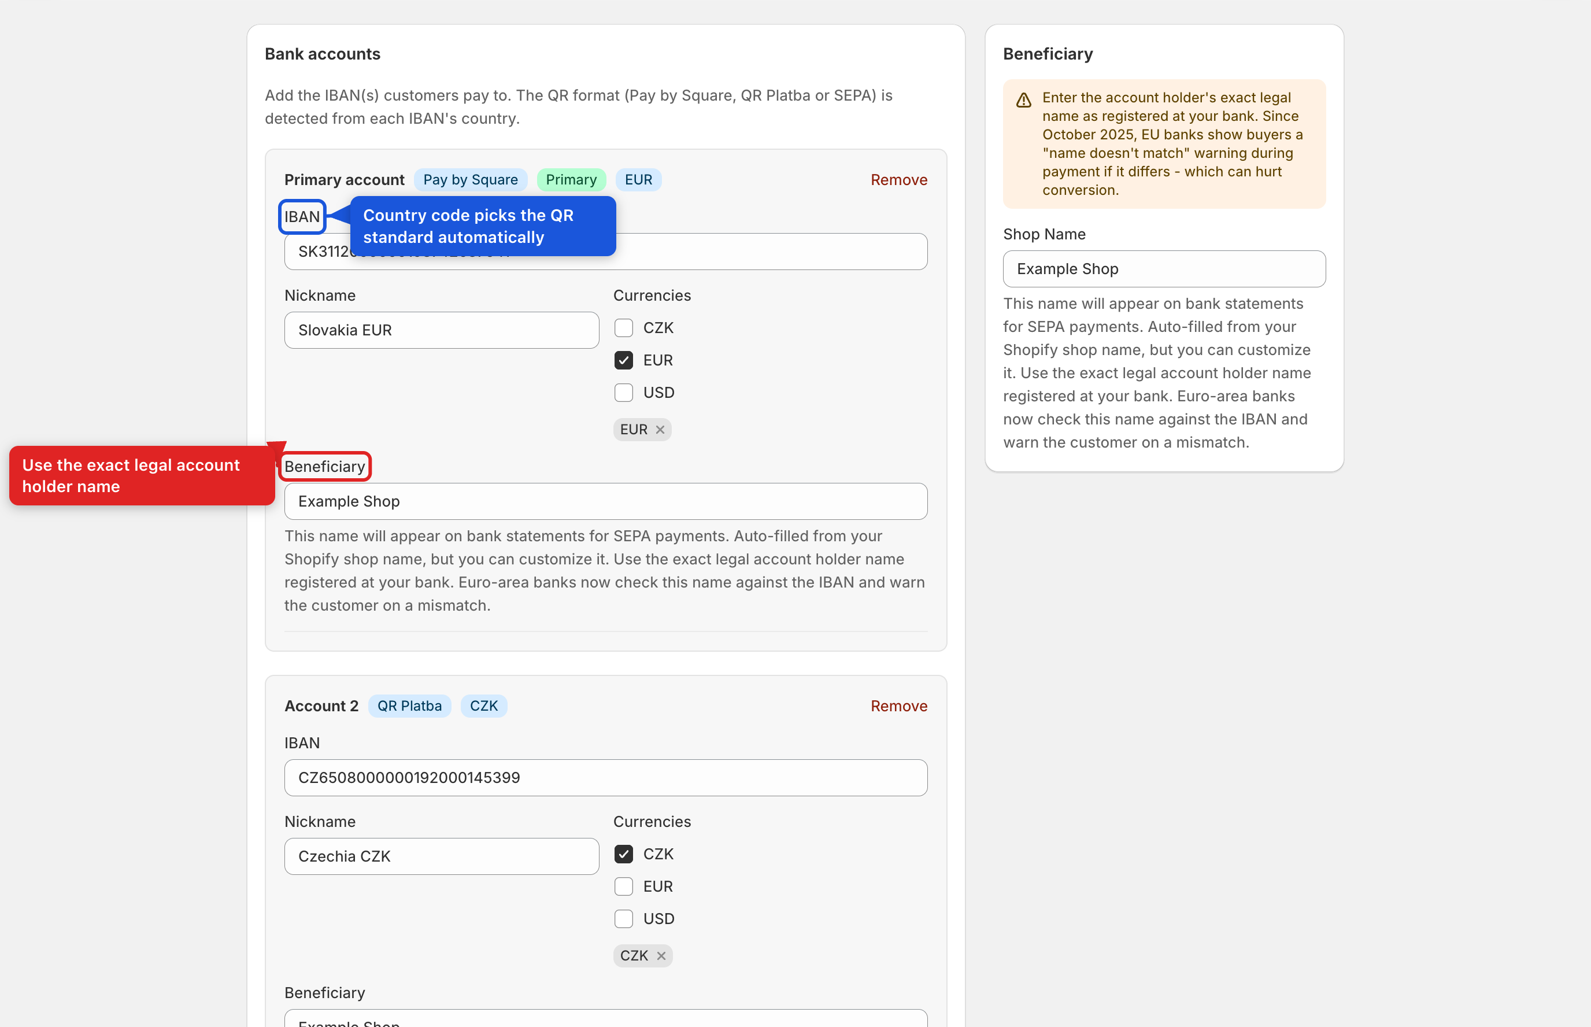Edit the Czechia CZK nickname field
The width and height of the screenshot is (1591, 1027).
[x=441, y=856]
